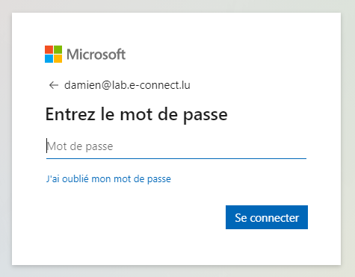The image size is (355, 277).
Task: Click the red square in Microsoft logo
Action: pyautogui.click(x=49, y=49)
